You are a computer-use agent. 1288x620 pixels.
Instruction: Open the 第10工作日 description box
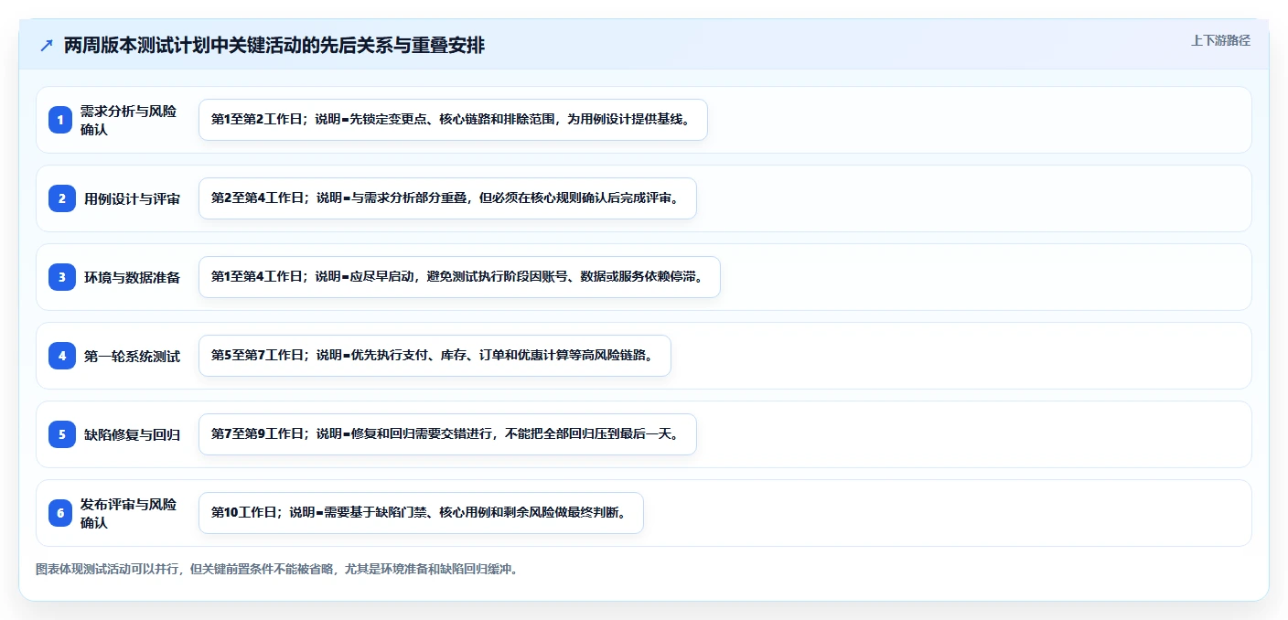[421, 513]
